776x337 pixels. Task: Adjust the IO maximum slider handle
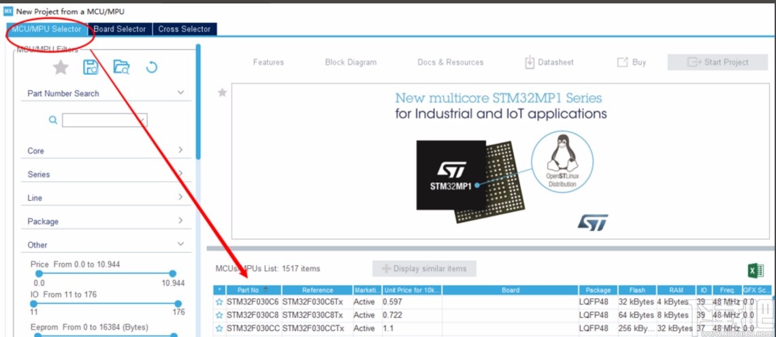(178, 304)
